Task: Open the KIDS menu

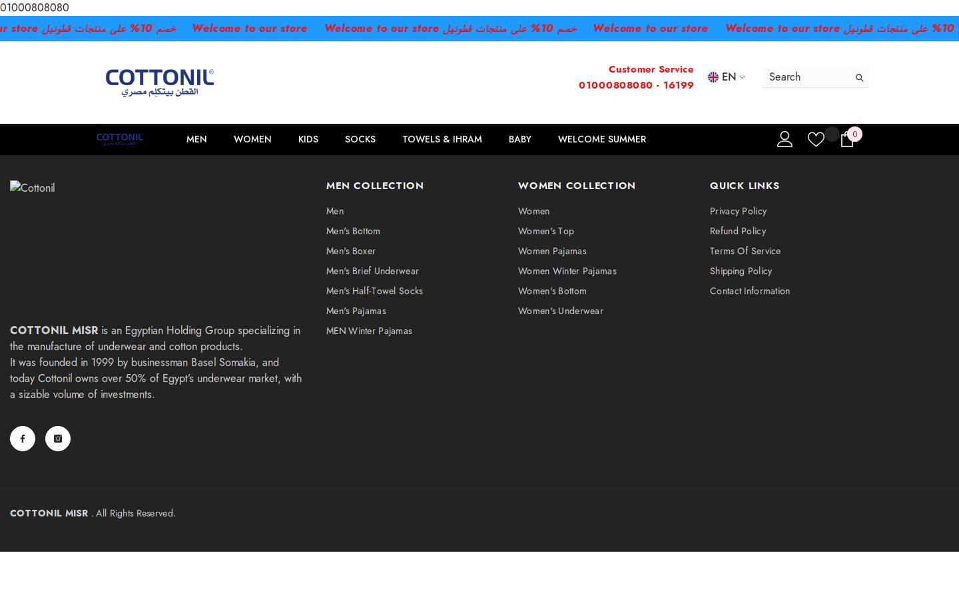Action: 308,139
